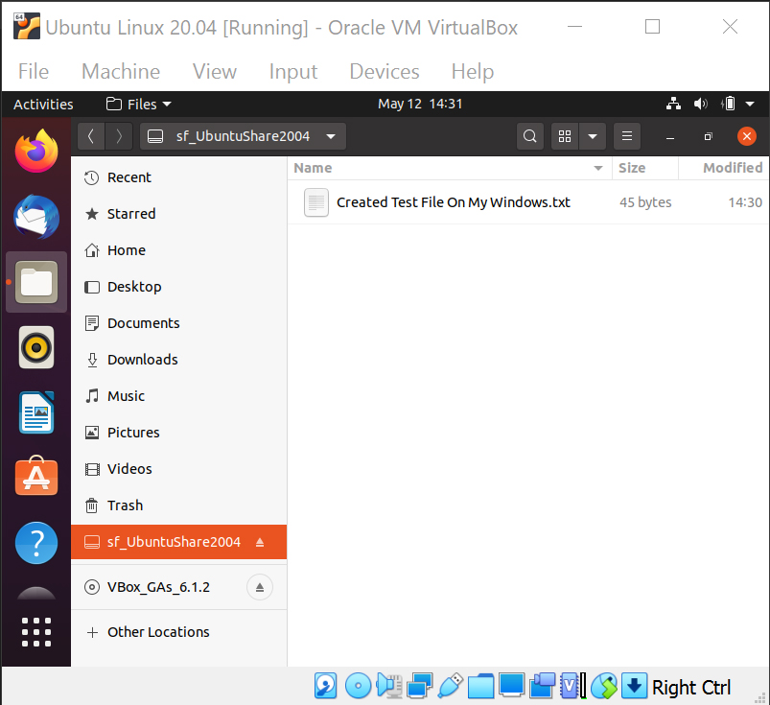Open the USB devices icon in the status bar
770x705 pixels.
pos(450,686)
